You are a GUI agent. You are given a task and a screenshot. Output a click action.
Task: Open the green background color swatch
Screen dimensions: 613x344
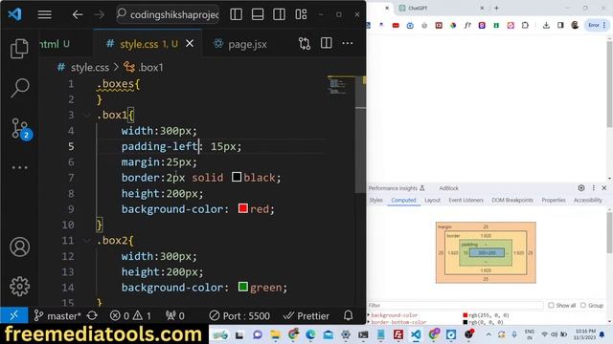point(242,287)
